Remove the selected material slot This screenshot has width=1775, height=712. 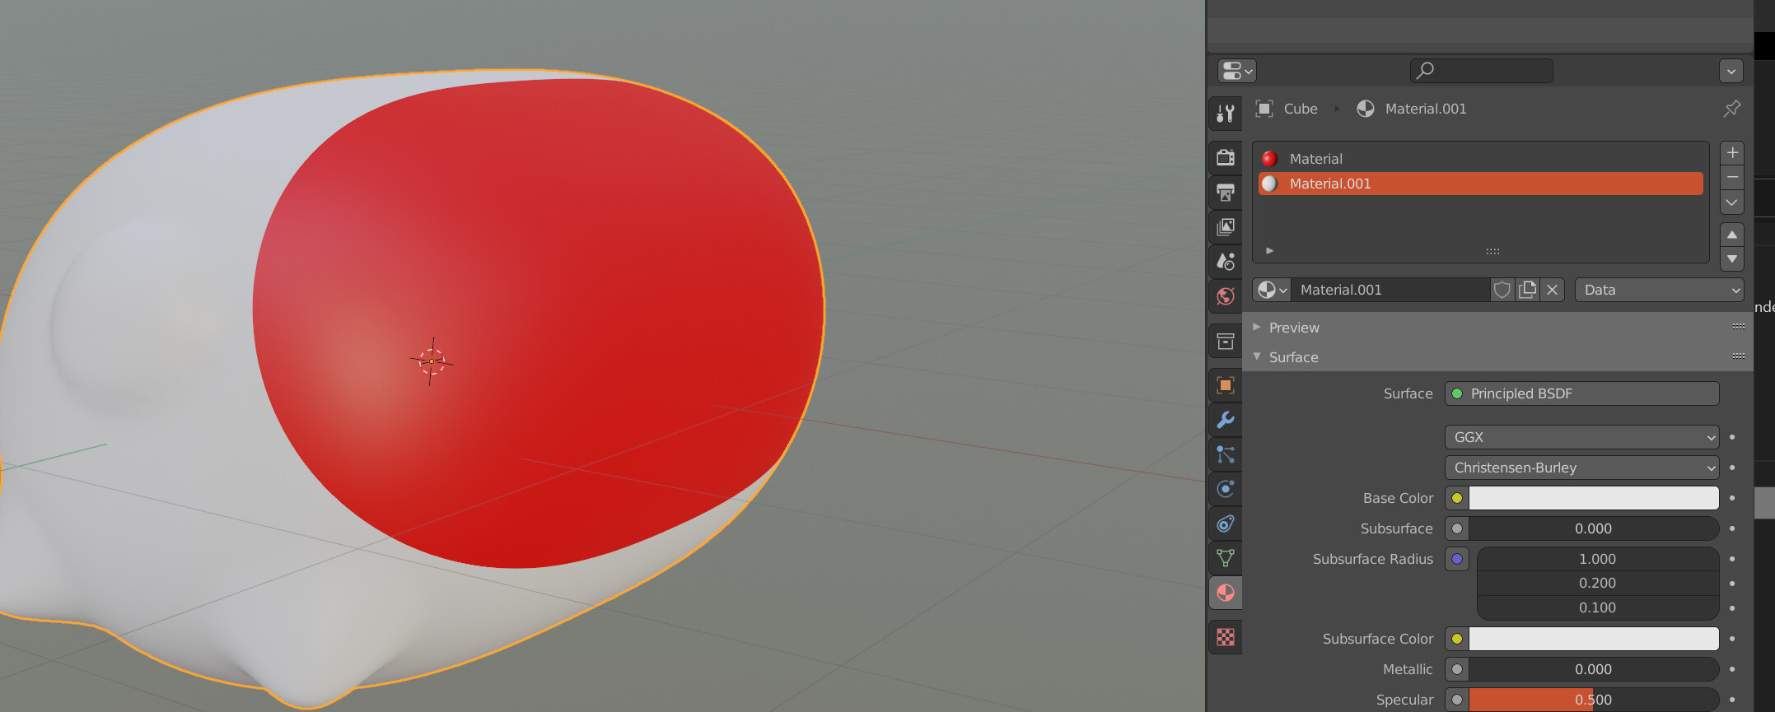point(1732,178)
